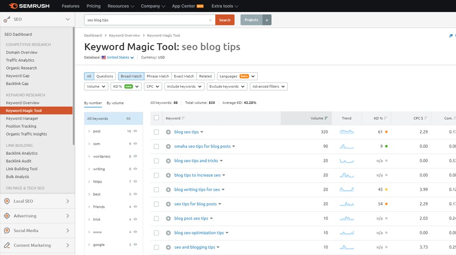This screenshot has width=456, height=255.
Task: Expand the 'com' keyword group
Action: [89, 144]
